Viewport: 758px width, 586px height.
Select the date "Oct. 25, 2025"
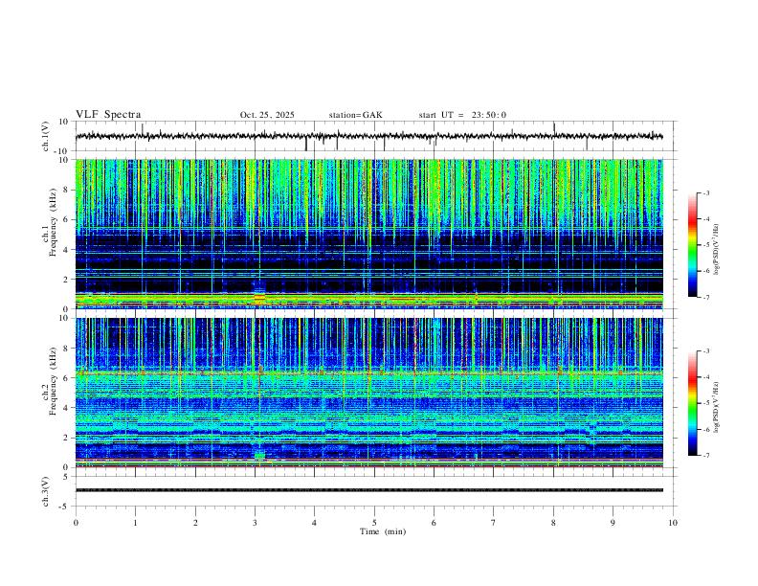pyautogui.click(x=267, y=115)
